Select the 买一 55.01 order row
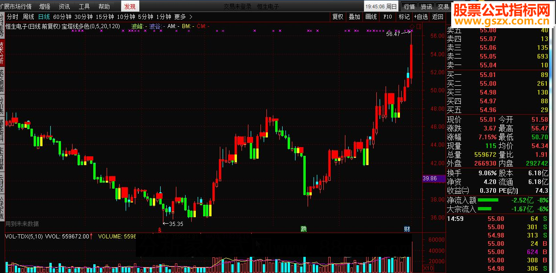The height and width of the screenshot is (273, 556). point(498,75)
